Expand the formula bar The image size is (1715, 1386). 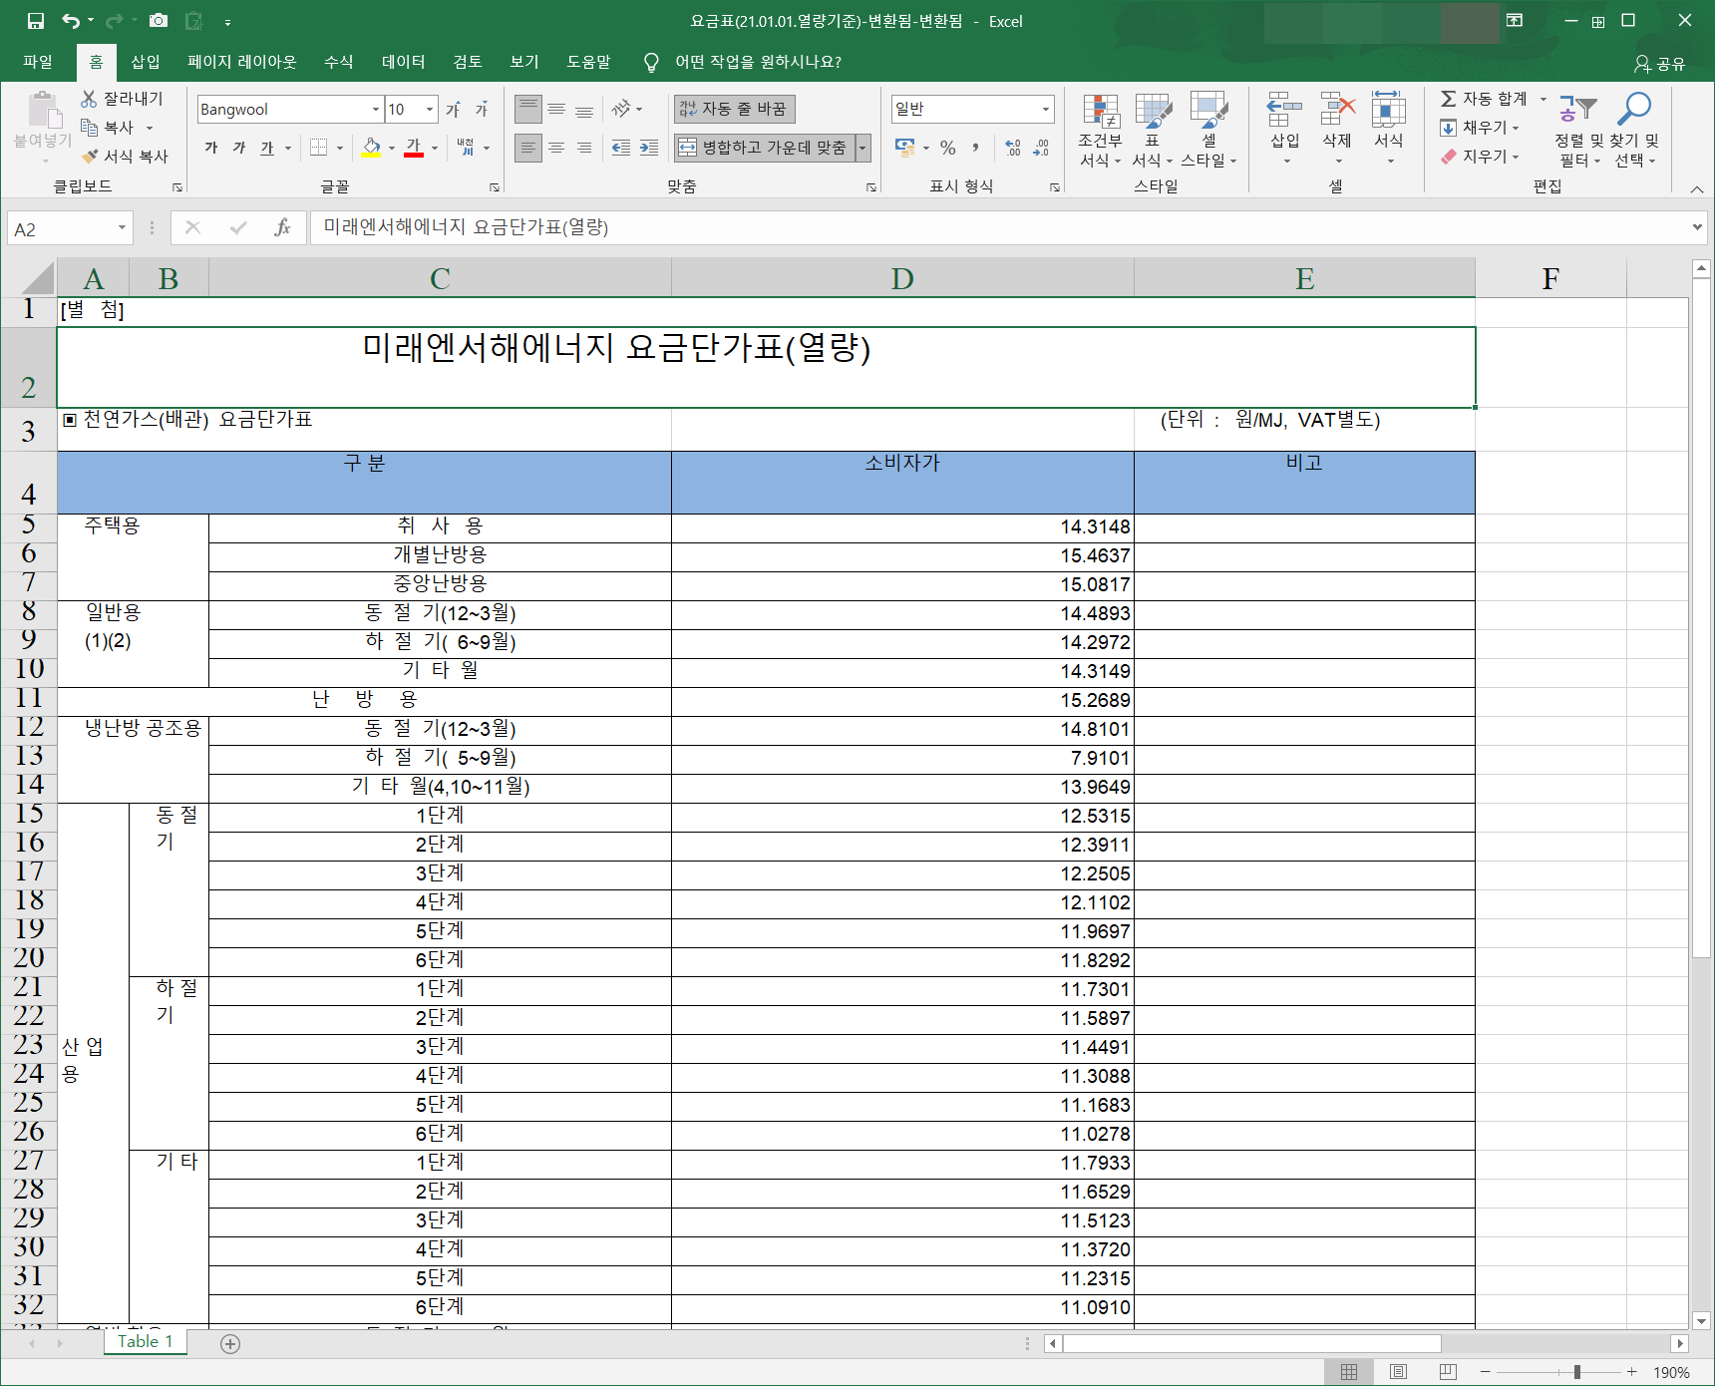click(x=1697, y=227)
